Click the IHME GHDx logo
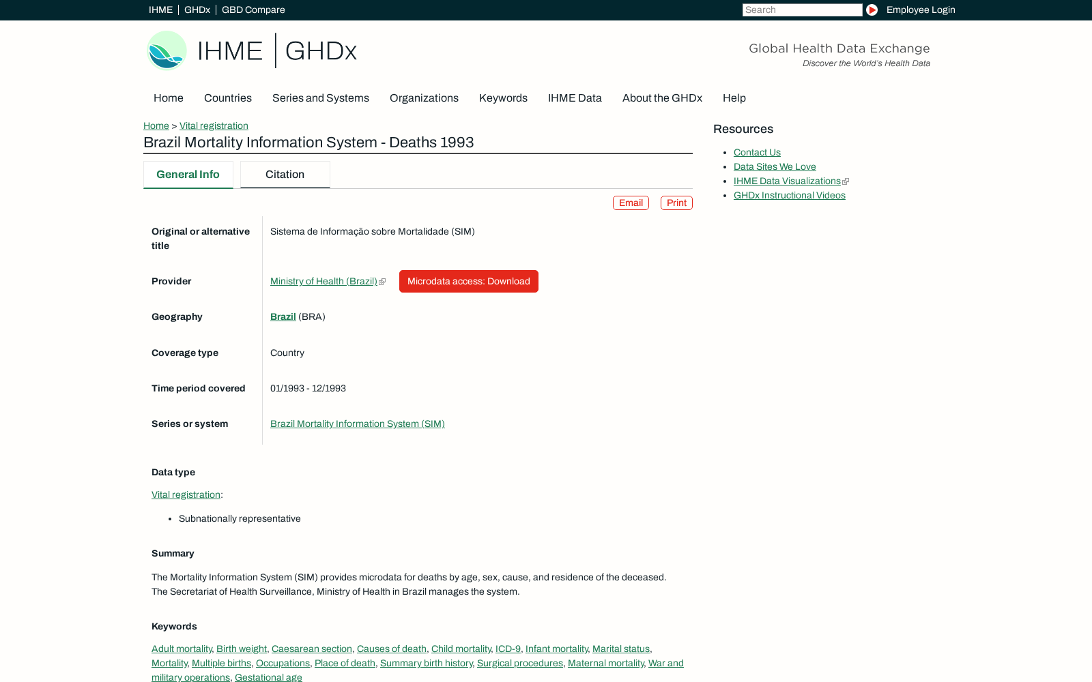Viewport: 1092px width, 682px height. click(x=252, y=50)
